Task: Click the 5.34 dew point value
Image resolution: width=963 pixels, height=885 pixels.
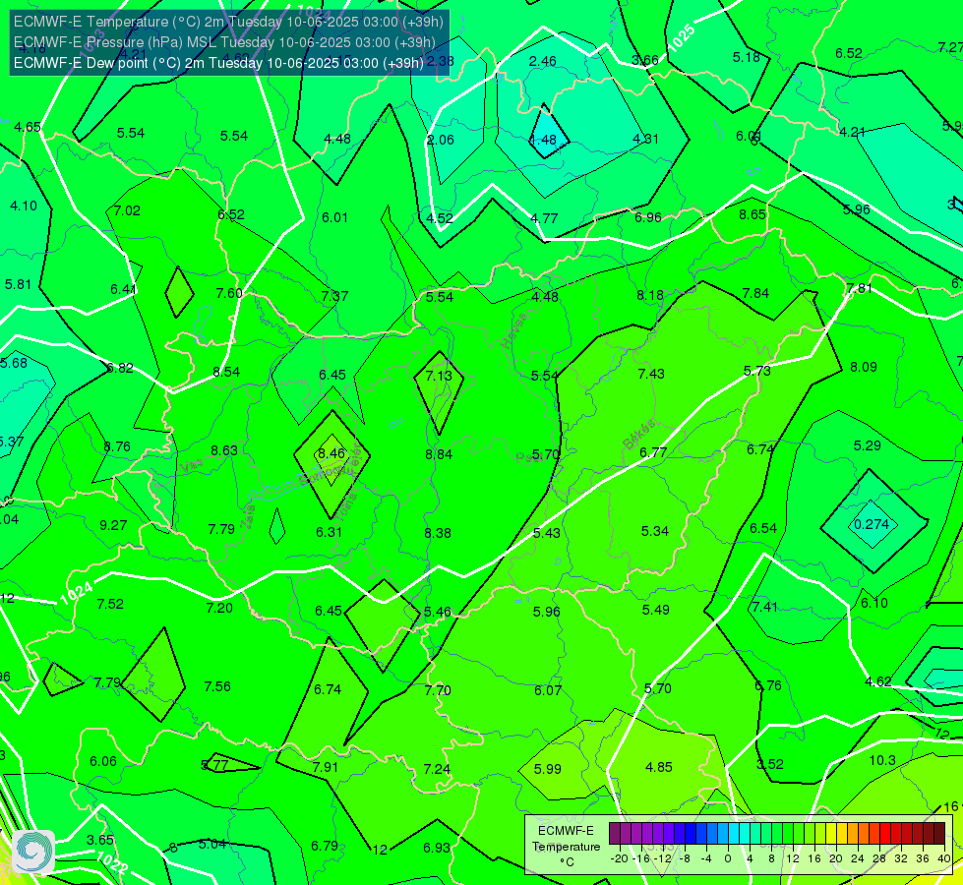Action: pos(655,531)
